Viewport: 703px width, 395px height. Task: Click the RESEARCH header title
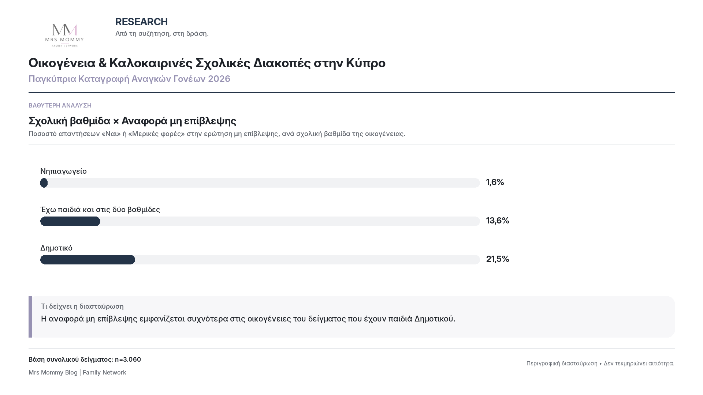[141, 22]
